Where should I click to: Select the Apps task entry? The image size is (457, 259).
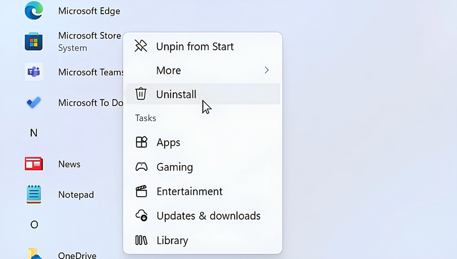[x=203, y=142]
